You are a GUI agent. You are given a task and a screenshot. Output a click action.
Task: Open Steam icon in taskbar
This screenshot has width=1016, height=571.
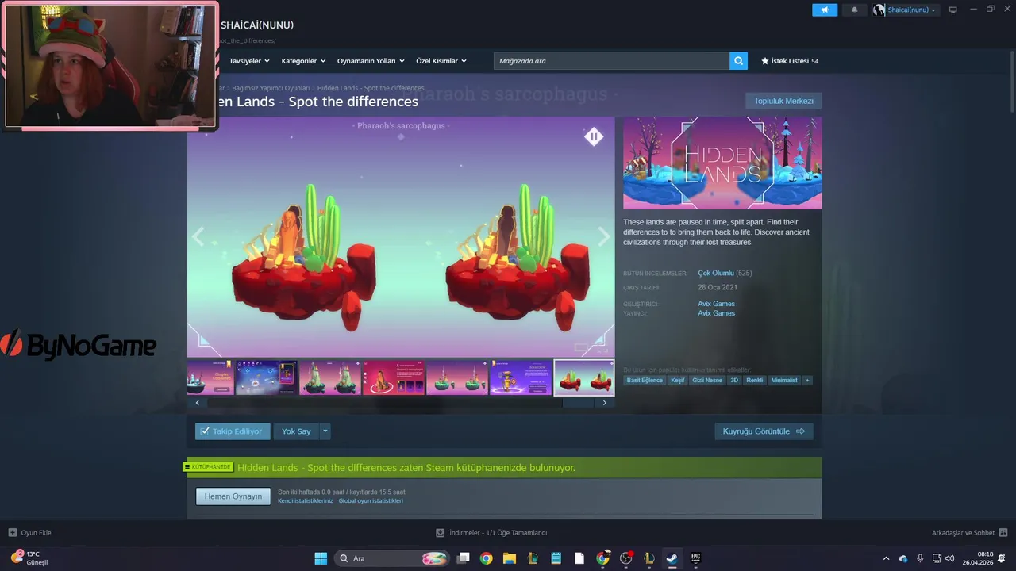coord(672,558)
